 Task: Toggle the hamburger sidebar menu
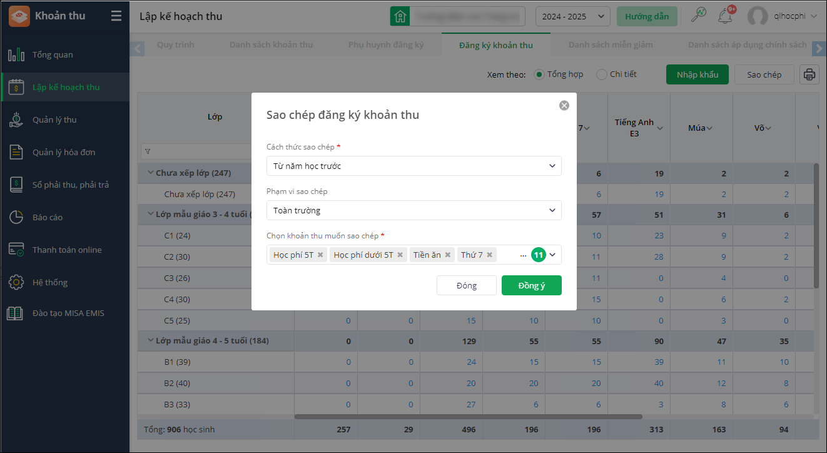(116, 16)
